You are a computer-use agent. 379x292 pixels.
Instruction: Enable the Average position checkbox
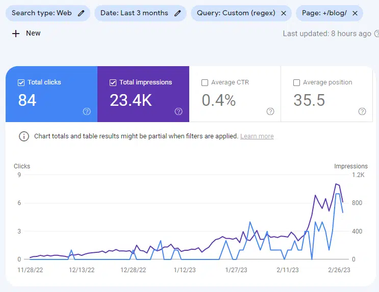[296, 82]
